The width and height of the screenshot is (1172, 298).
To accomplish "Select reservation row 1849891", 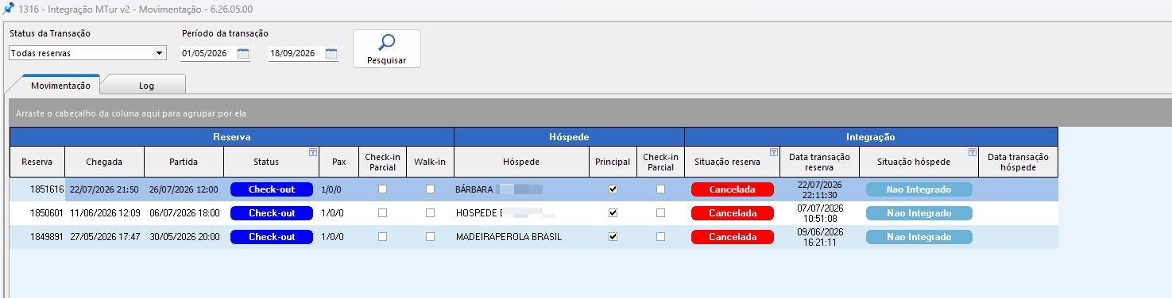I will point(534,237).
